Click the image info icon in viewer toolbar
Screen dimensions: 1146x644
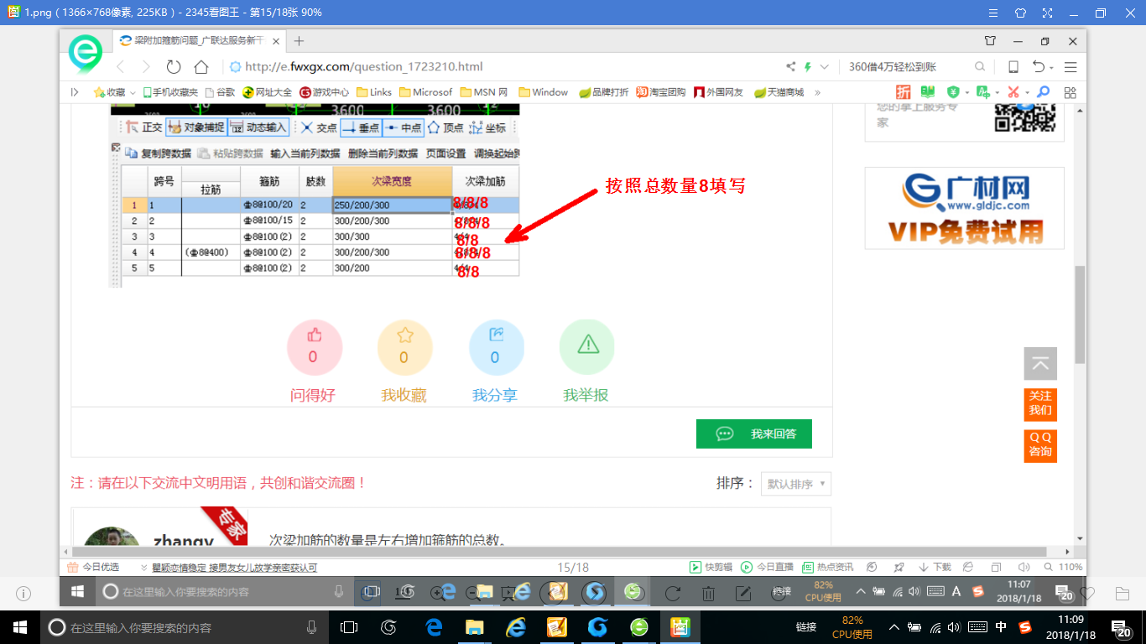coord(23,593)
